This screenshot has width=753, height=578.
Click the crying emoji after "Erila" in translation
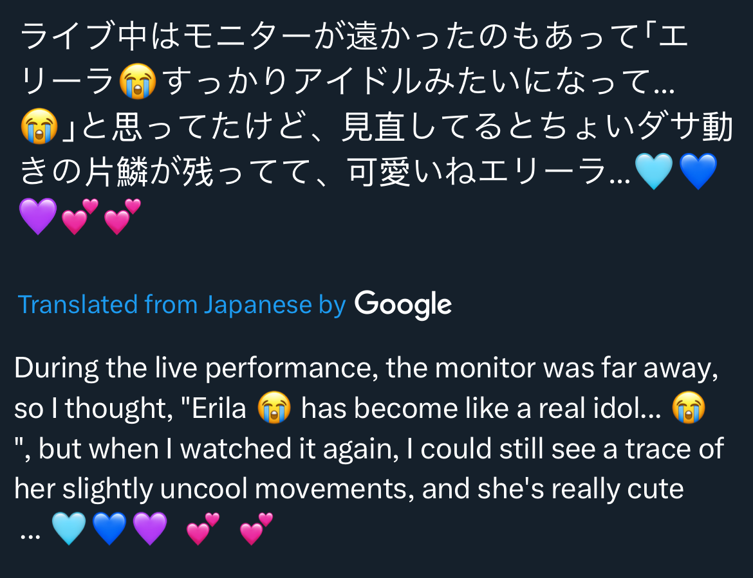[274, 409]
